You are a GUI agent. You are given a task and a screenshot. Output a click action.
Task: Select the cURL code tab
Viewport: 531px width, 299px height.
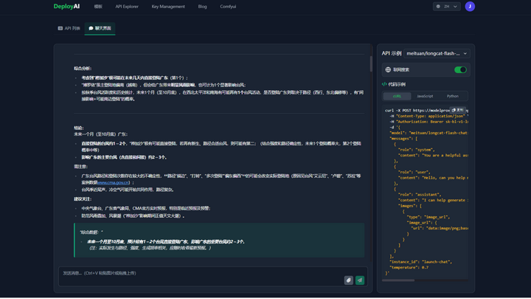coord(397,96)
